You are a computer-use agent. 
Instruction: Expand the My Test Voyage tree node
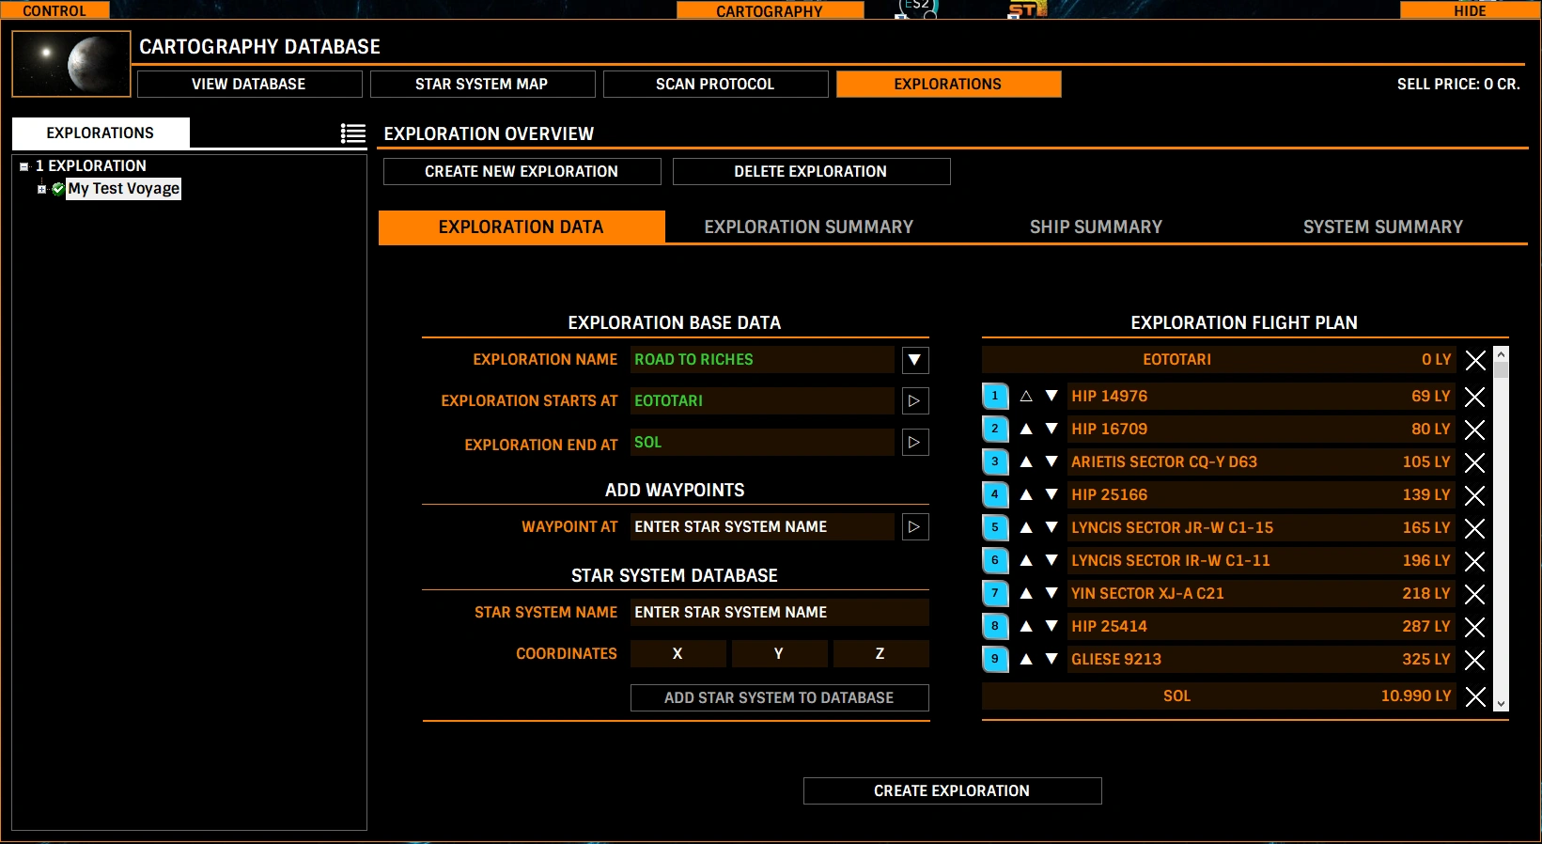pos(41,189)
